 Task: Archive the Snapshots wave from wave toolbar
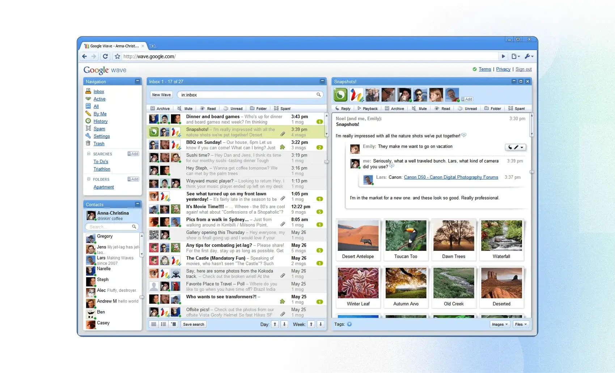pyautogui.click(x=394, y=108)
